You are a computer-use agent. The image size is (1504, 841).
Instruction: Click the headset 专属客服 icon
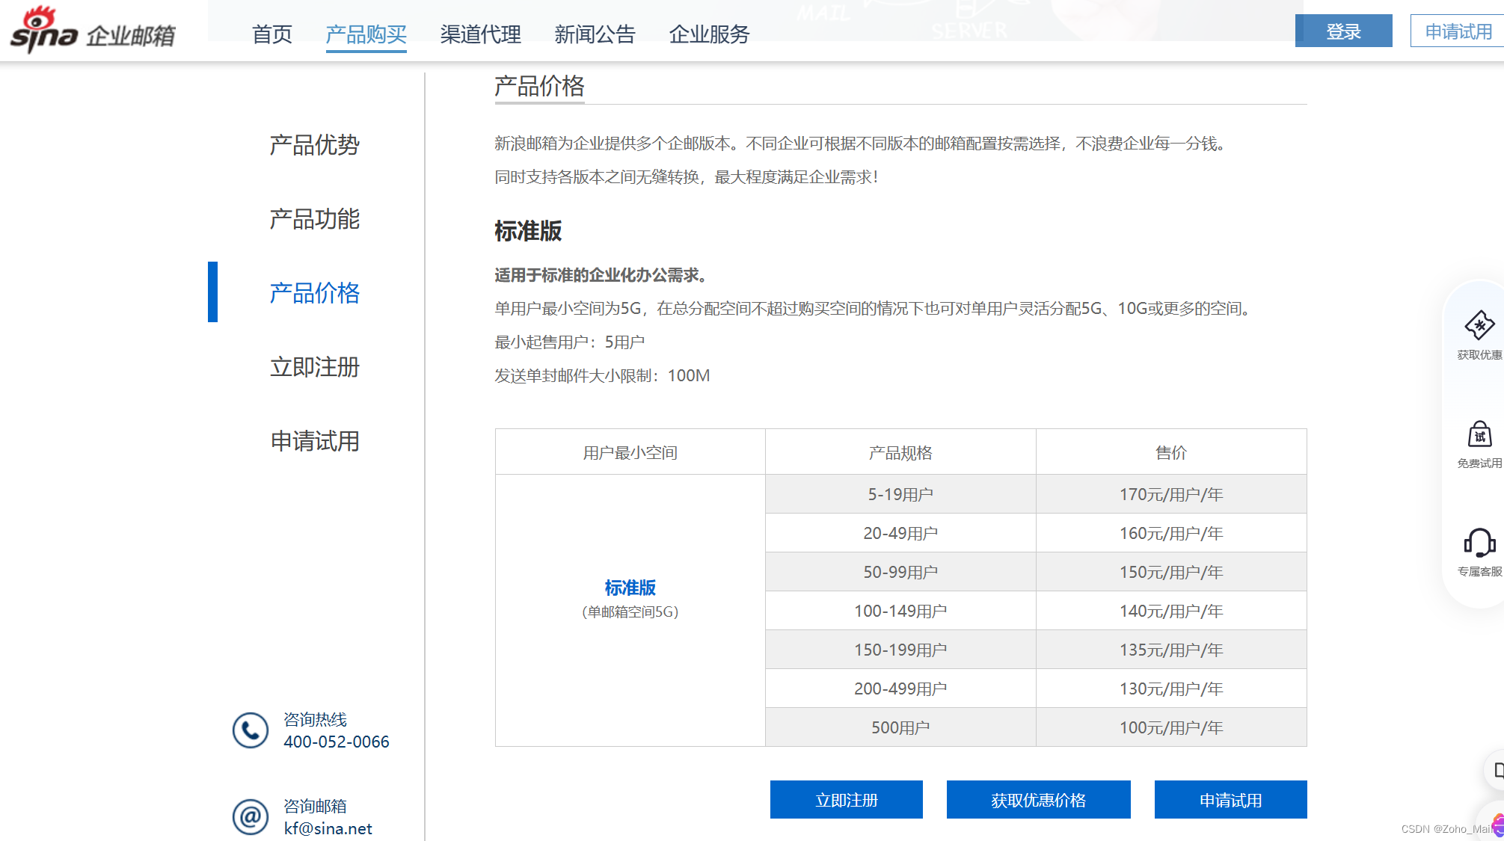[x=1479, y=543]
